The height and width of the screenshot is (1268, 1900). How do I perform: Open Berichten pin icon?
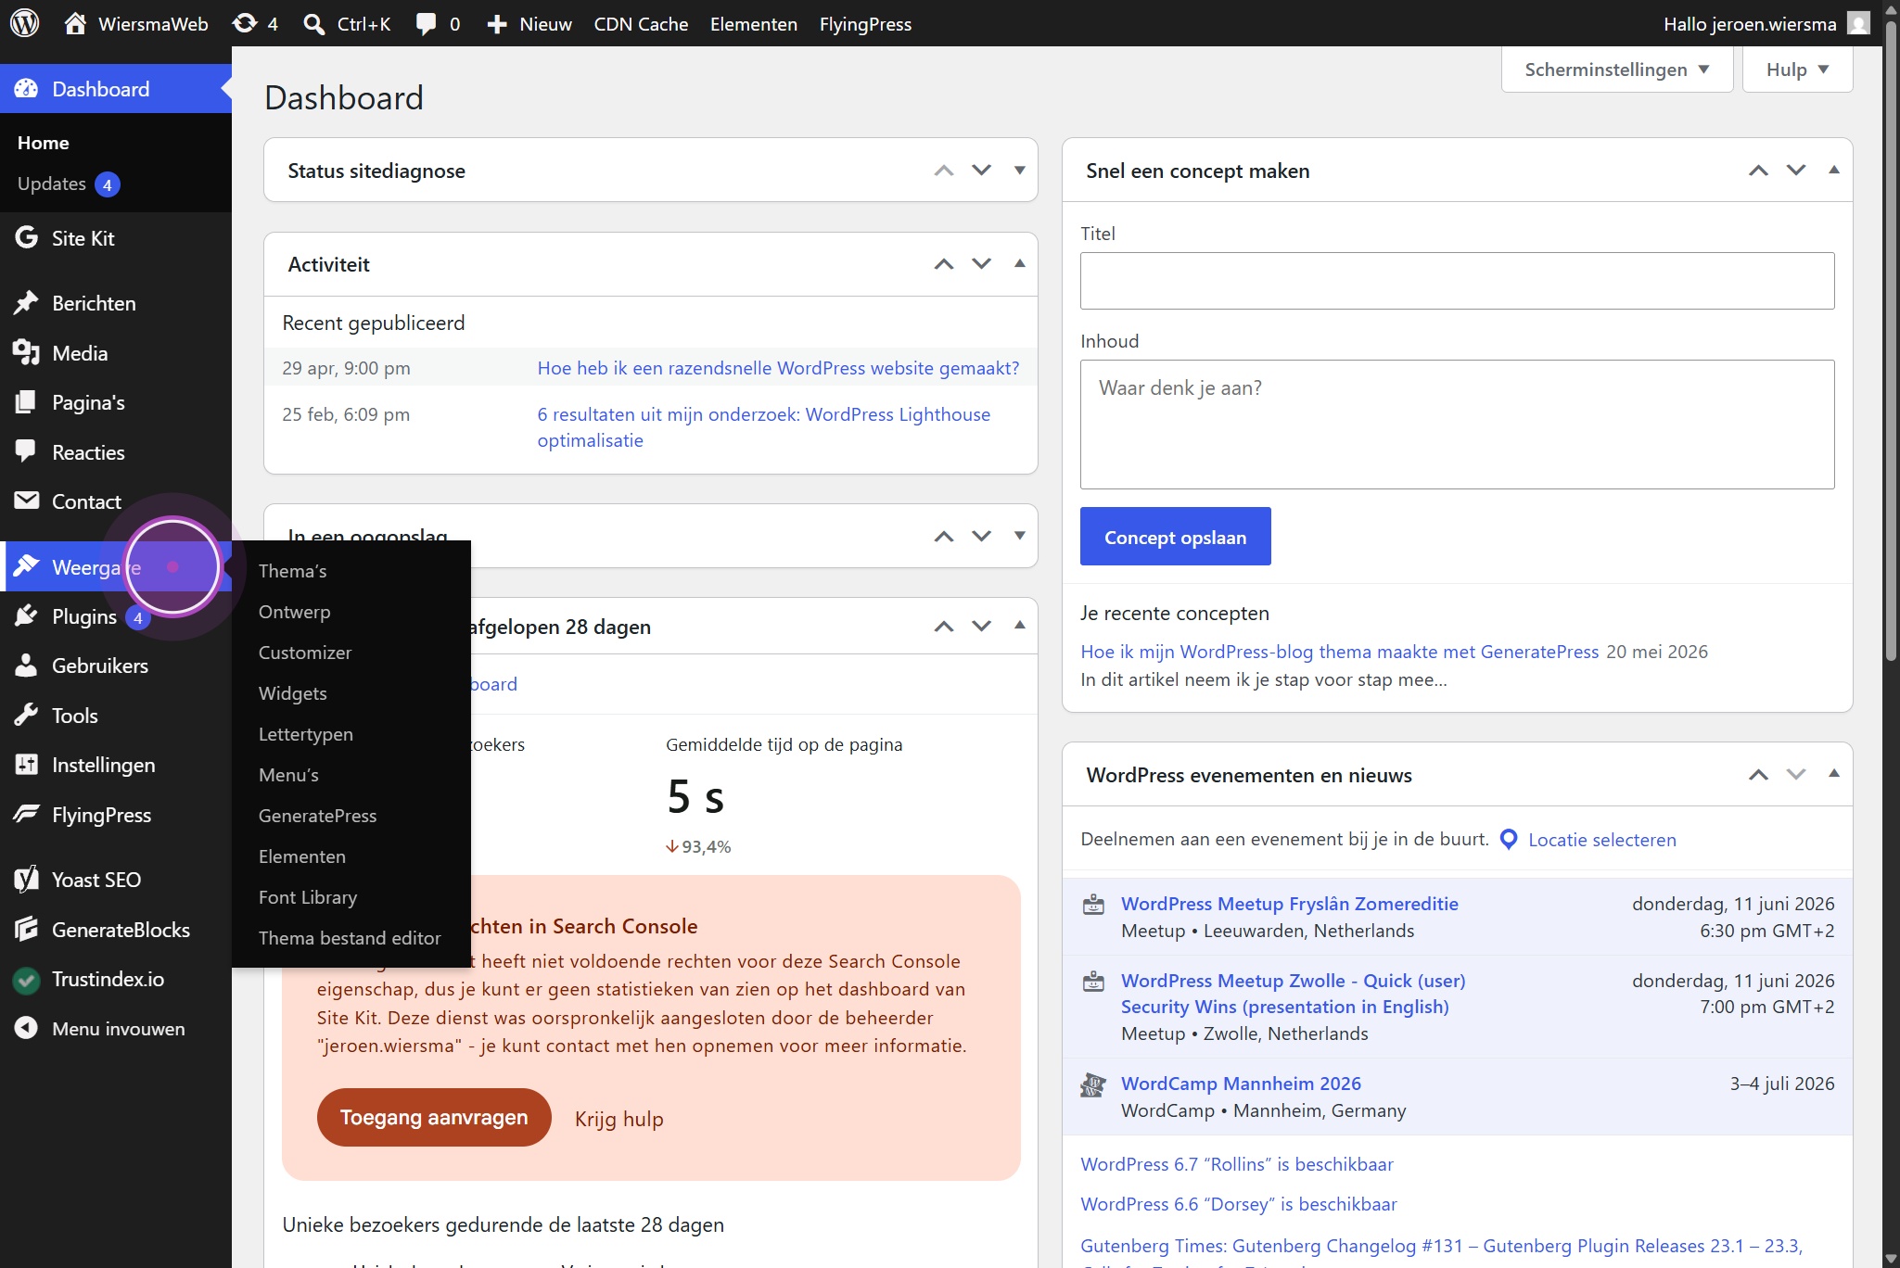26,303
